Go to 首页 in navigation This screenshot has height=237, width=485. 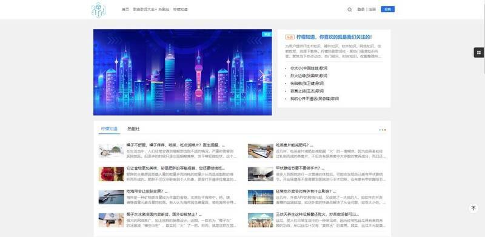click(125, 10)
